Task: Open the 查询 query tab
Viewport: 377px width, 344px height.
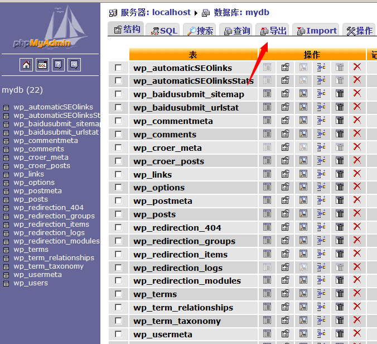Action: (x=236, y=30)
